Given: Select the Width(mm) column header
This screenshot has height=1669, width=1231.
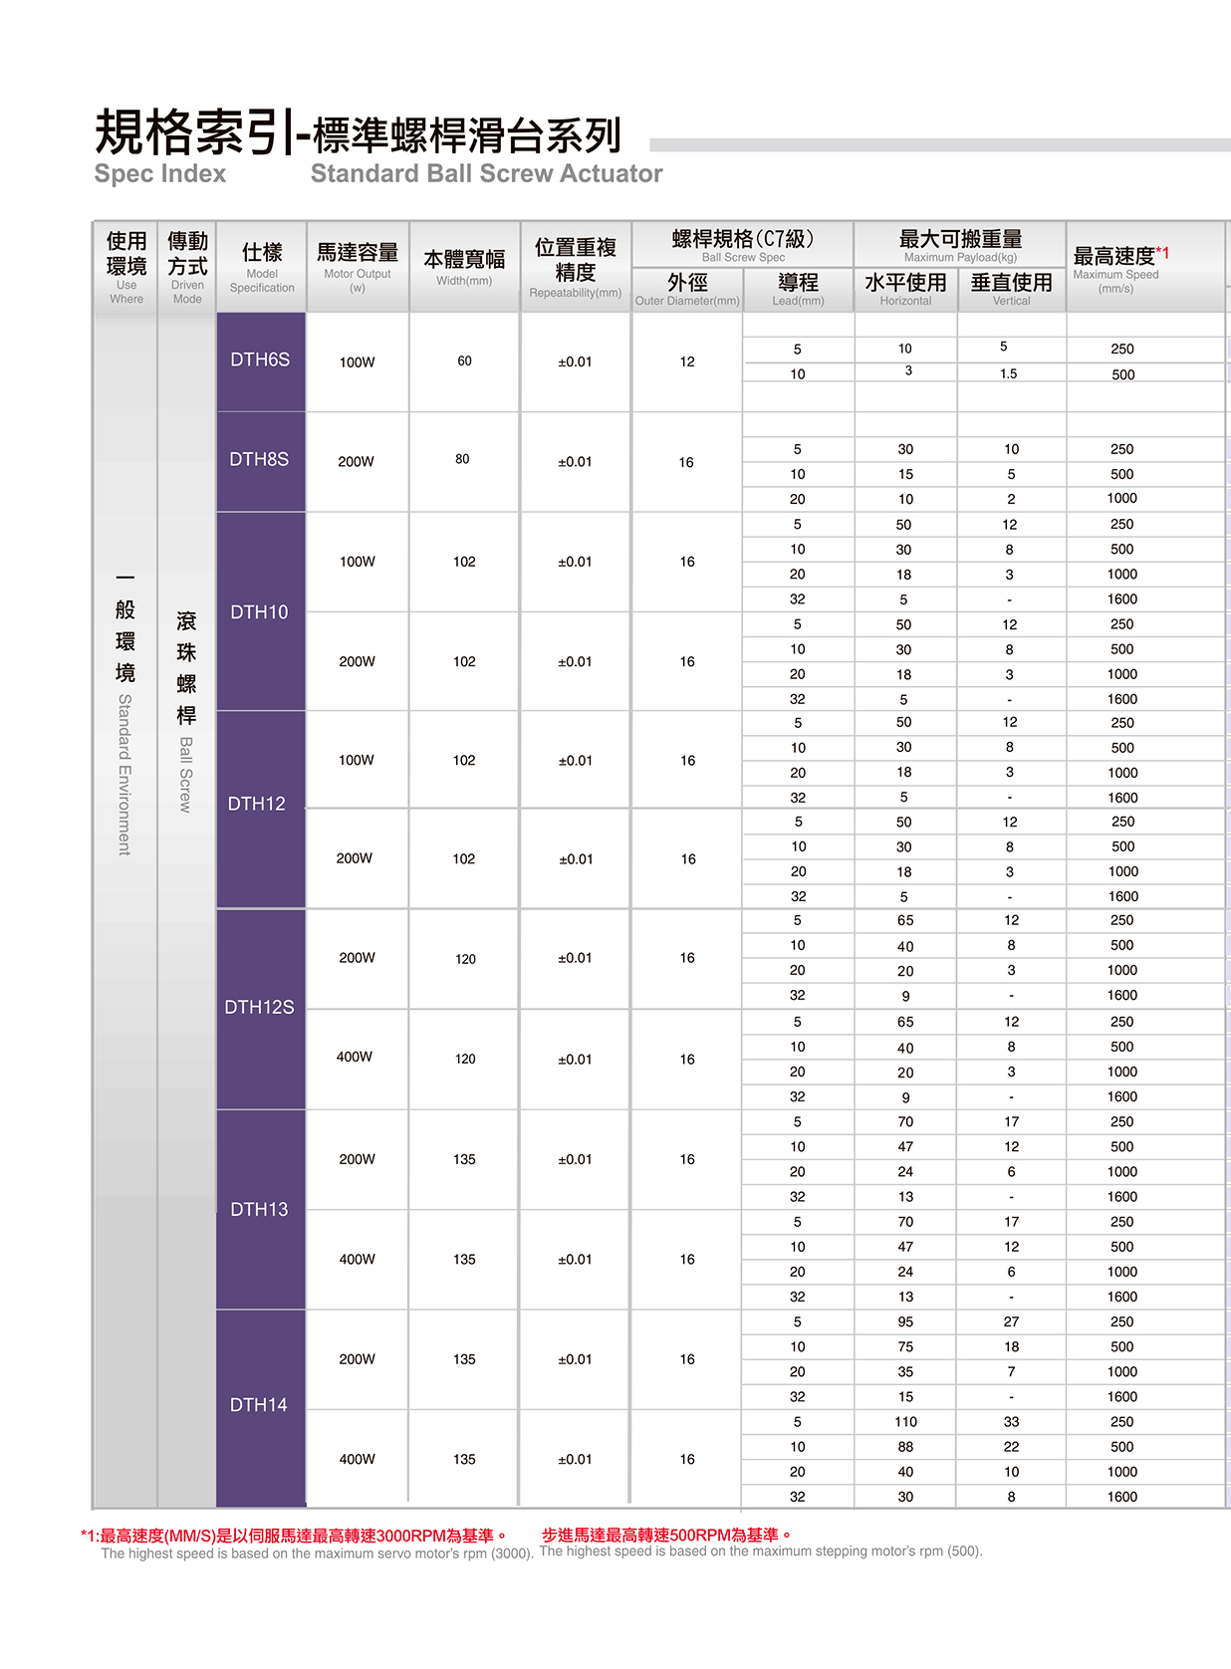Looking at the screenshot, I should pos(464,266).
